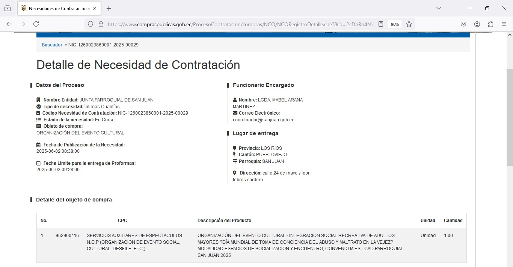Bookmark this page with star icon
Image resolution: width=513 pixels, height=267 pixels.
[409, 24]
